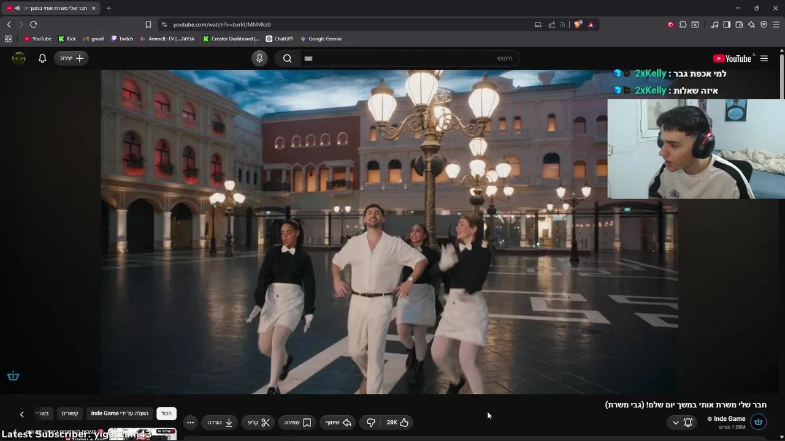The width and height of the screenshot is (785, 441).
Task: Click the install-app screen icon in address bar
Action: 538,24
